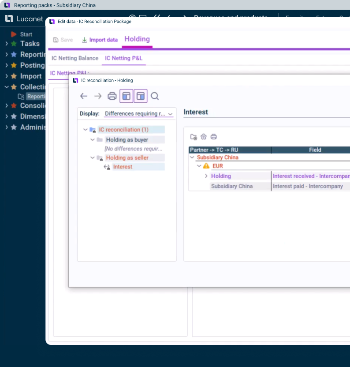Viewport: 350px width, 367px height.
Task: Switch to the IC Netting Balance tab
Action: [x=75, y=58]
